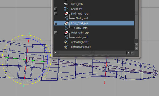The image size is (159, 96).
Task: Select defaultLightSet in the outliner
Action: click(80, 42)
